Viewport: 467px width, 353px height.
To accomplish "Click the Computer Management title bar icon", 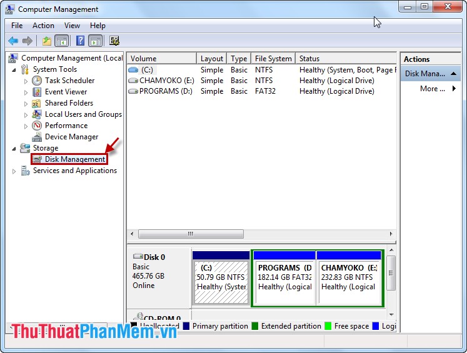I will point(9,9).
